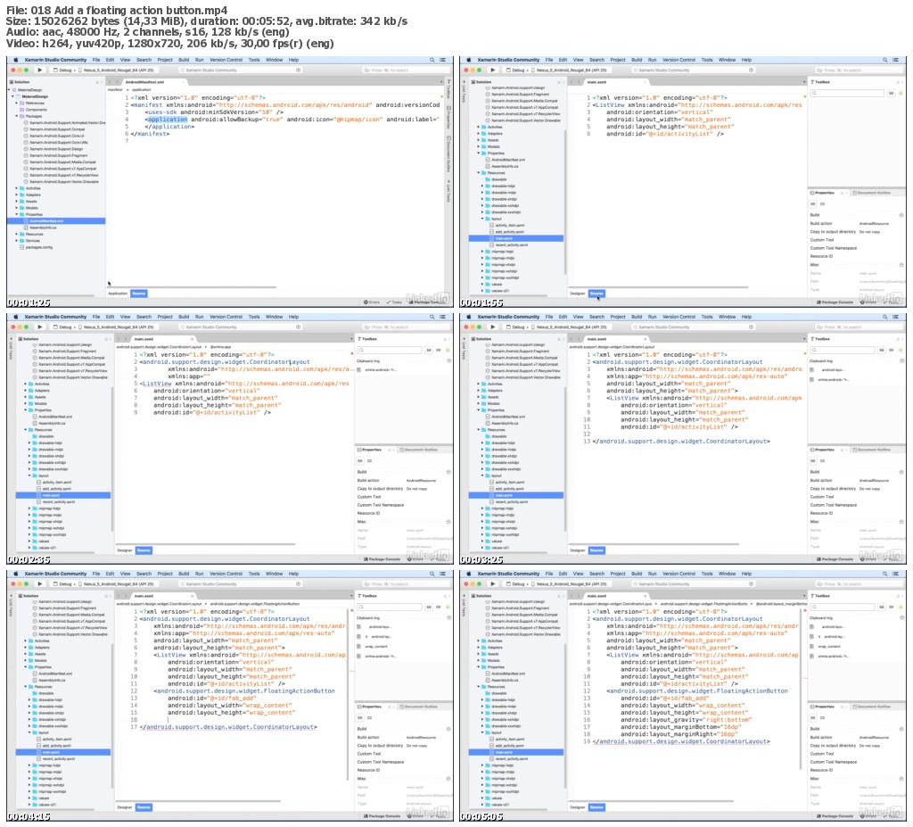The height and width of the screenshot is (827, 913).
Task: Open the Project menu in the 00:04:15 frame
Action: tap(165, 574)
